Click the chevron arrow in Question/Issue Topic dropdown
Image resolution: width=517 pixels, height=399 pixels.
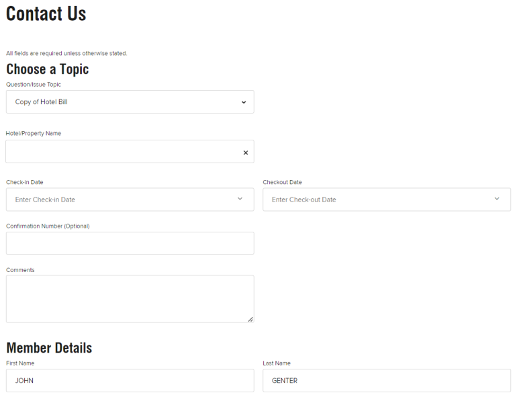[x=243, y=102]
